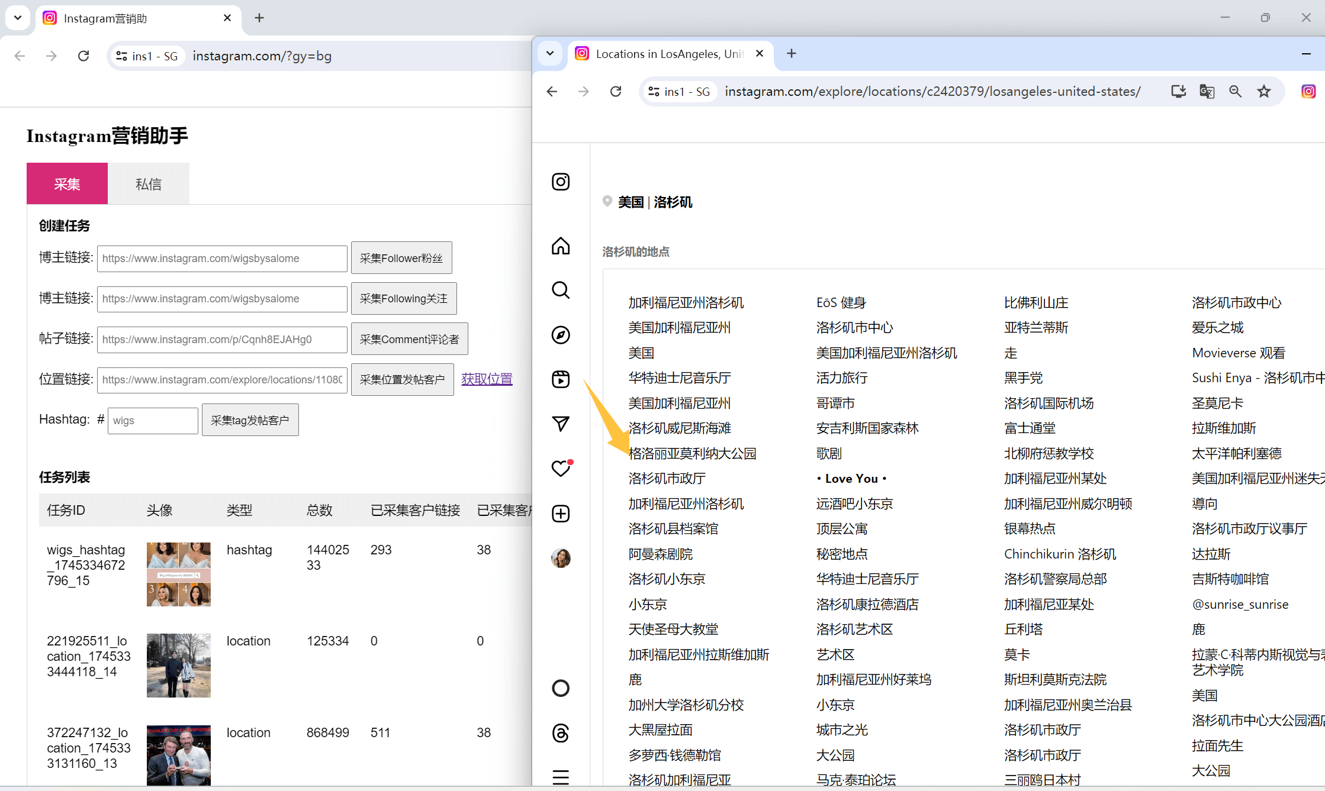Open Explore compass in Instagram sidebar
Screen dimensions: 1325x791
561,335
